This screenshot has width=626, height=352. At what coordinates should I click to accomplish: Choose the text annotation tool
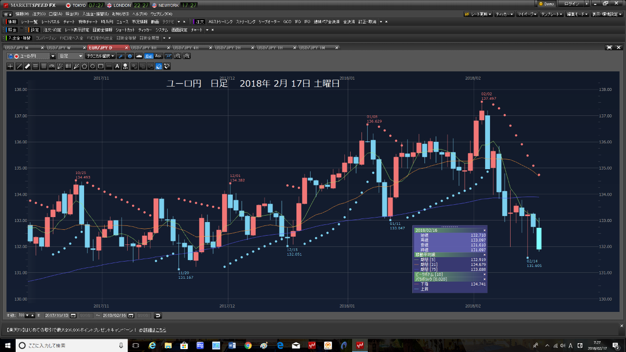pos(117,66)
